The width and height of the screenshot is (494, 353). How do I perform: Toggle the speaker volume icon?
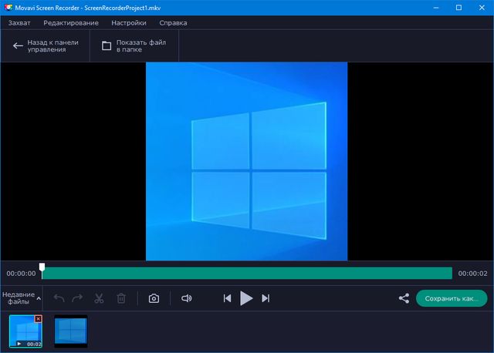186,298
